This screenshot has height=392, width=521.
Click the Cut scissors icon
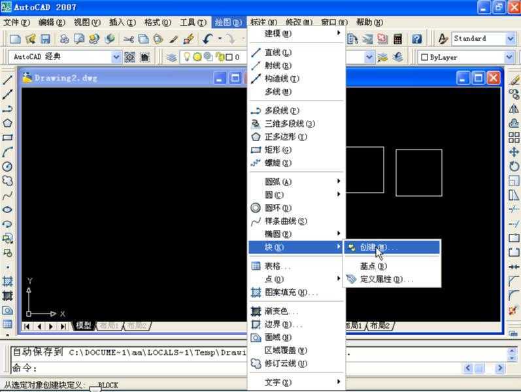tap(128, 39)
